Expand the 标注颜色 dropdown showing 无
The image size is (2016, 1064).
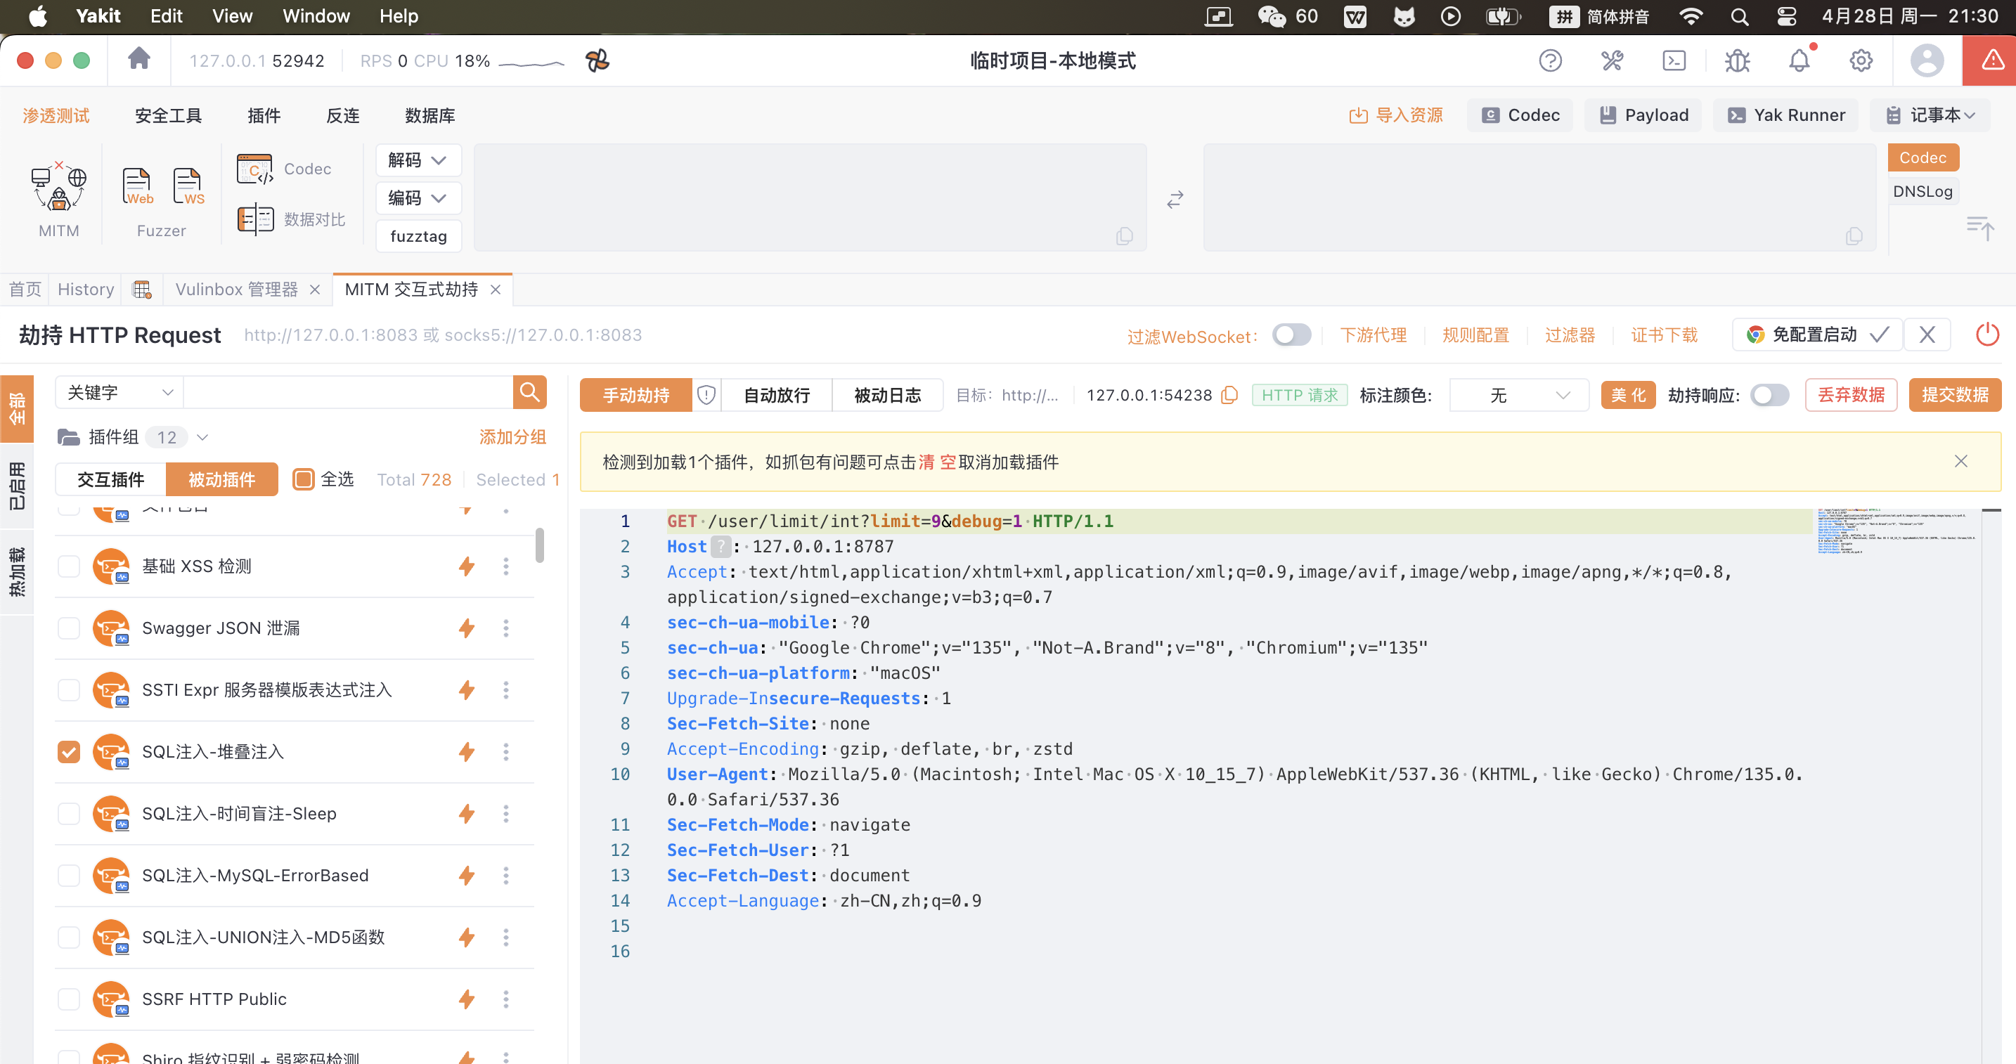pos(1518,395)
